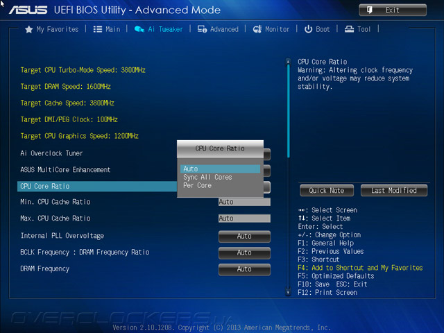Click F3: Shortcut hint
This screenshot has height=333, width=444.
click(x=318, y=259)
